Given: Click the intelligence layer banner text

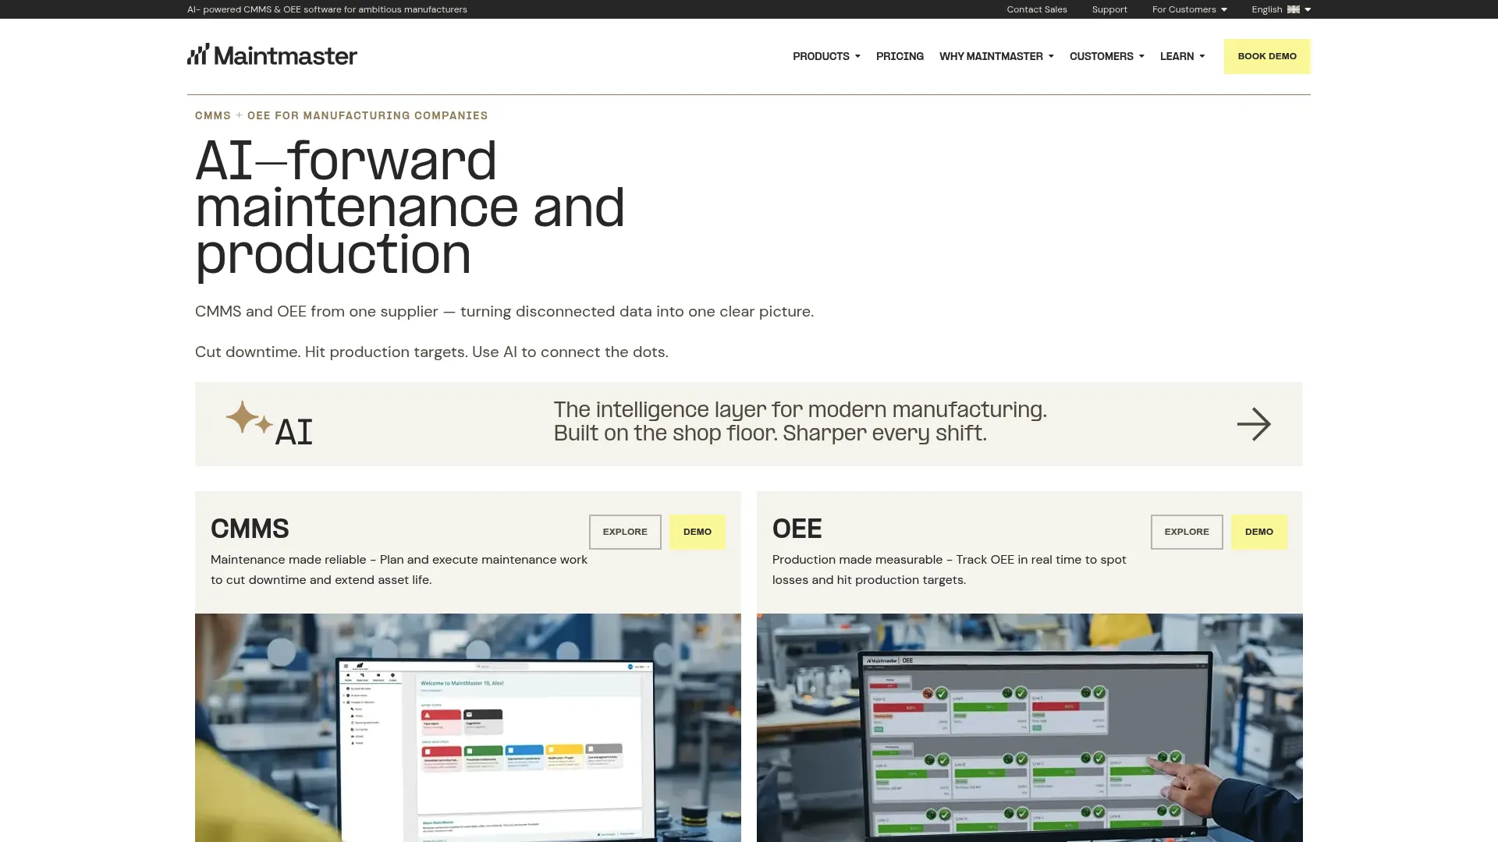Looking at the screenshot, I should [x=800, y=421].
